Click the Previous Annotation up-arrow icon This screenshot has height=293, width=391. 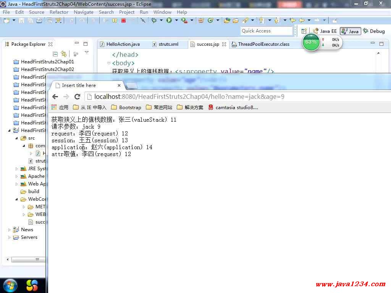276,21
